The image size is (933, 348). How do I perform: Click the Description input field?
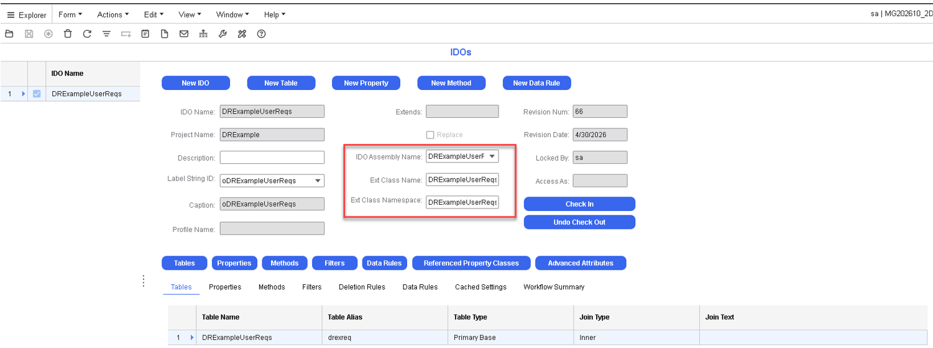[x=272, y=158]
